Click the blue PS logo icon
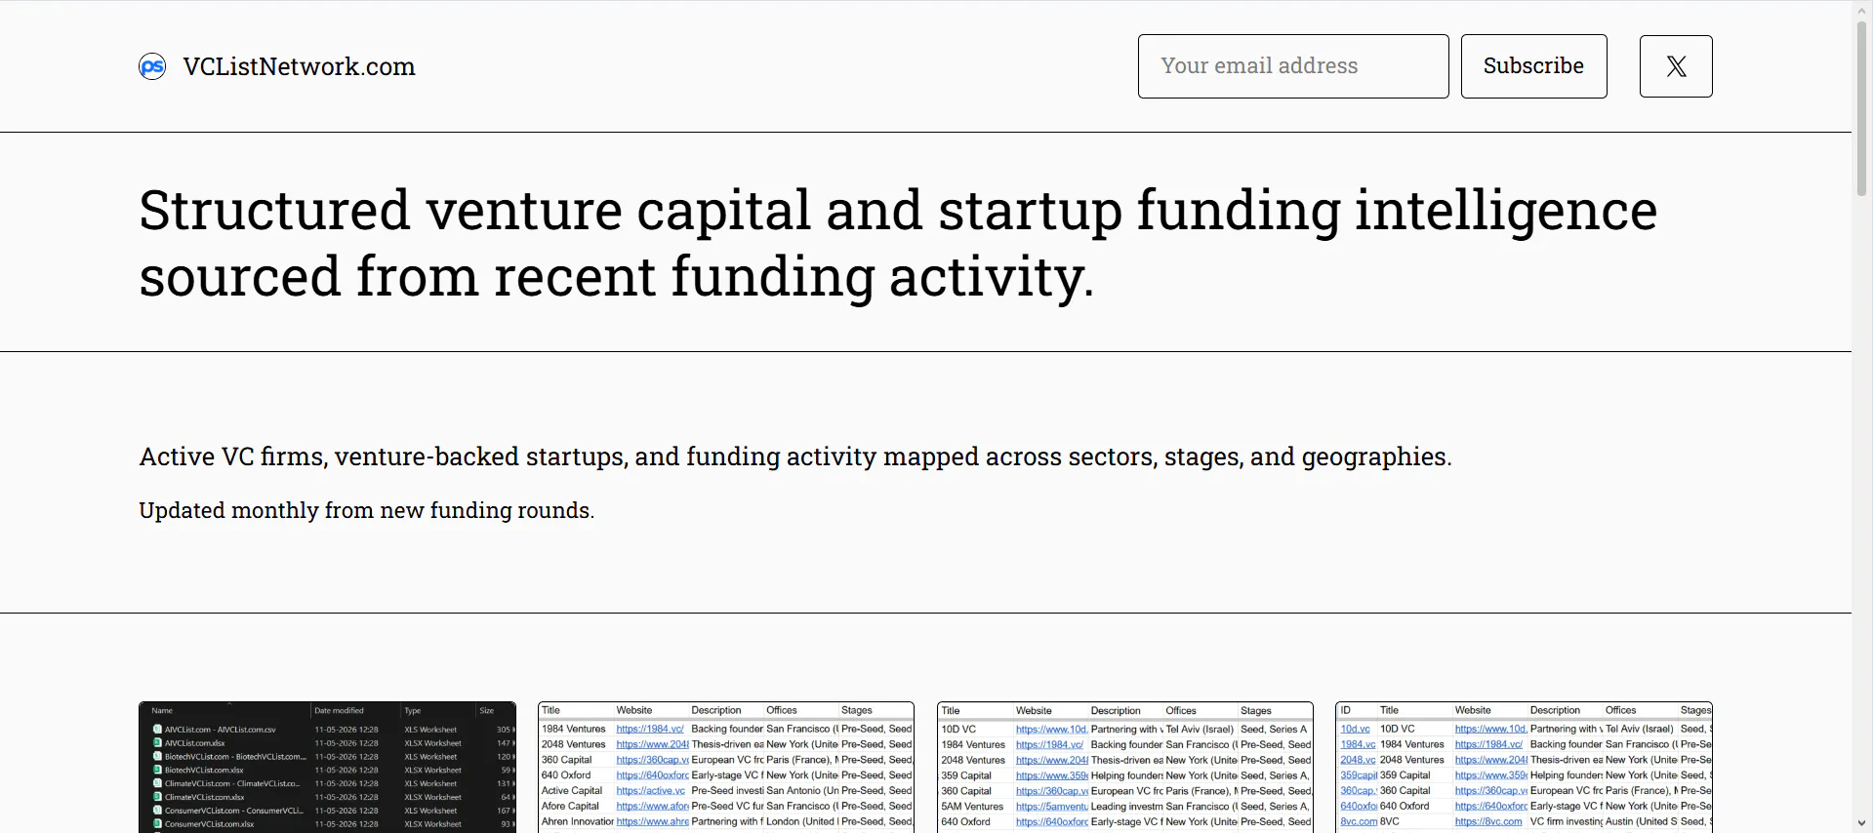The height and width of the screenshot is (833, 1873). coord(152,66)
